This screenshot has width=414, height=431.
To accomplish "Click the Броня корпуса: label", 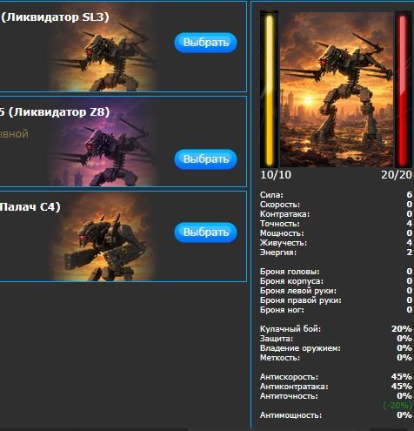I will click(291, 281).
